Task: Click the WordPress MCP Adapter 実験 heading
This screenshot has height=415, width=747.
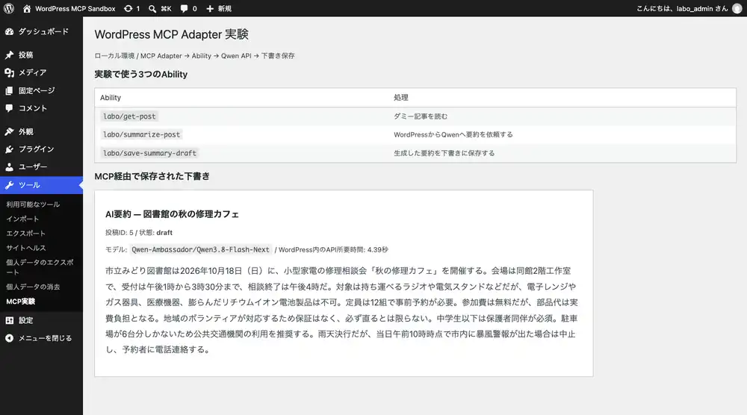Action: click(172, 34)
